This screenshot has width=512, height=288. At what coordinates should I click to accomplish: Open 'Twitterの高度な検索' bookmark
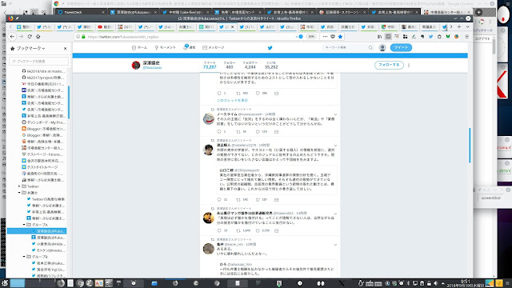46,199
